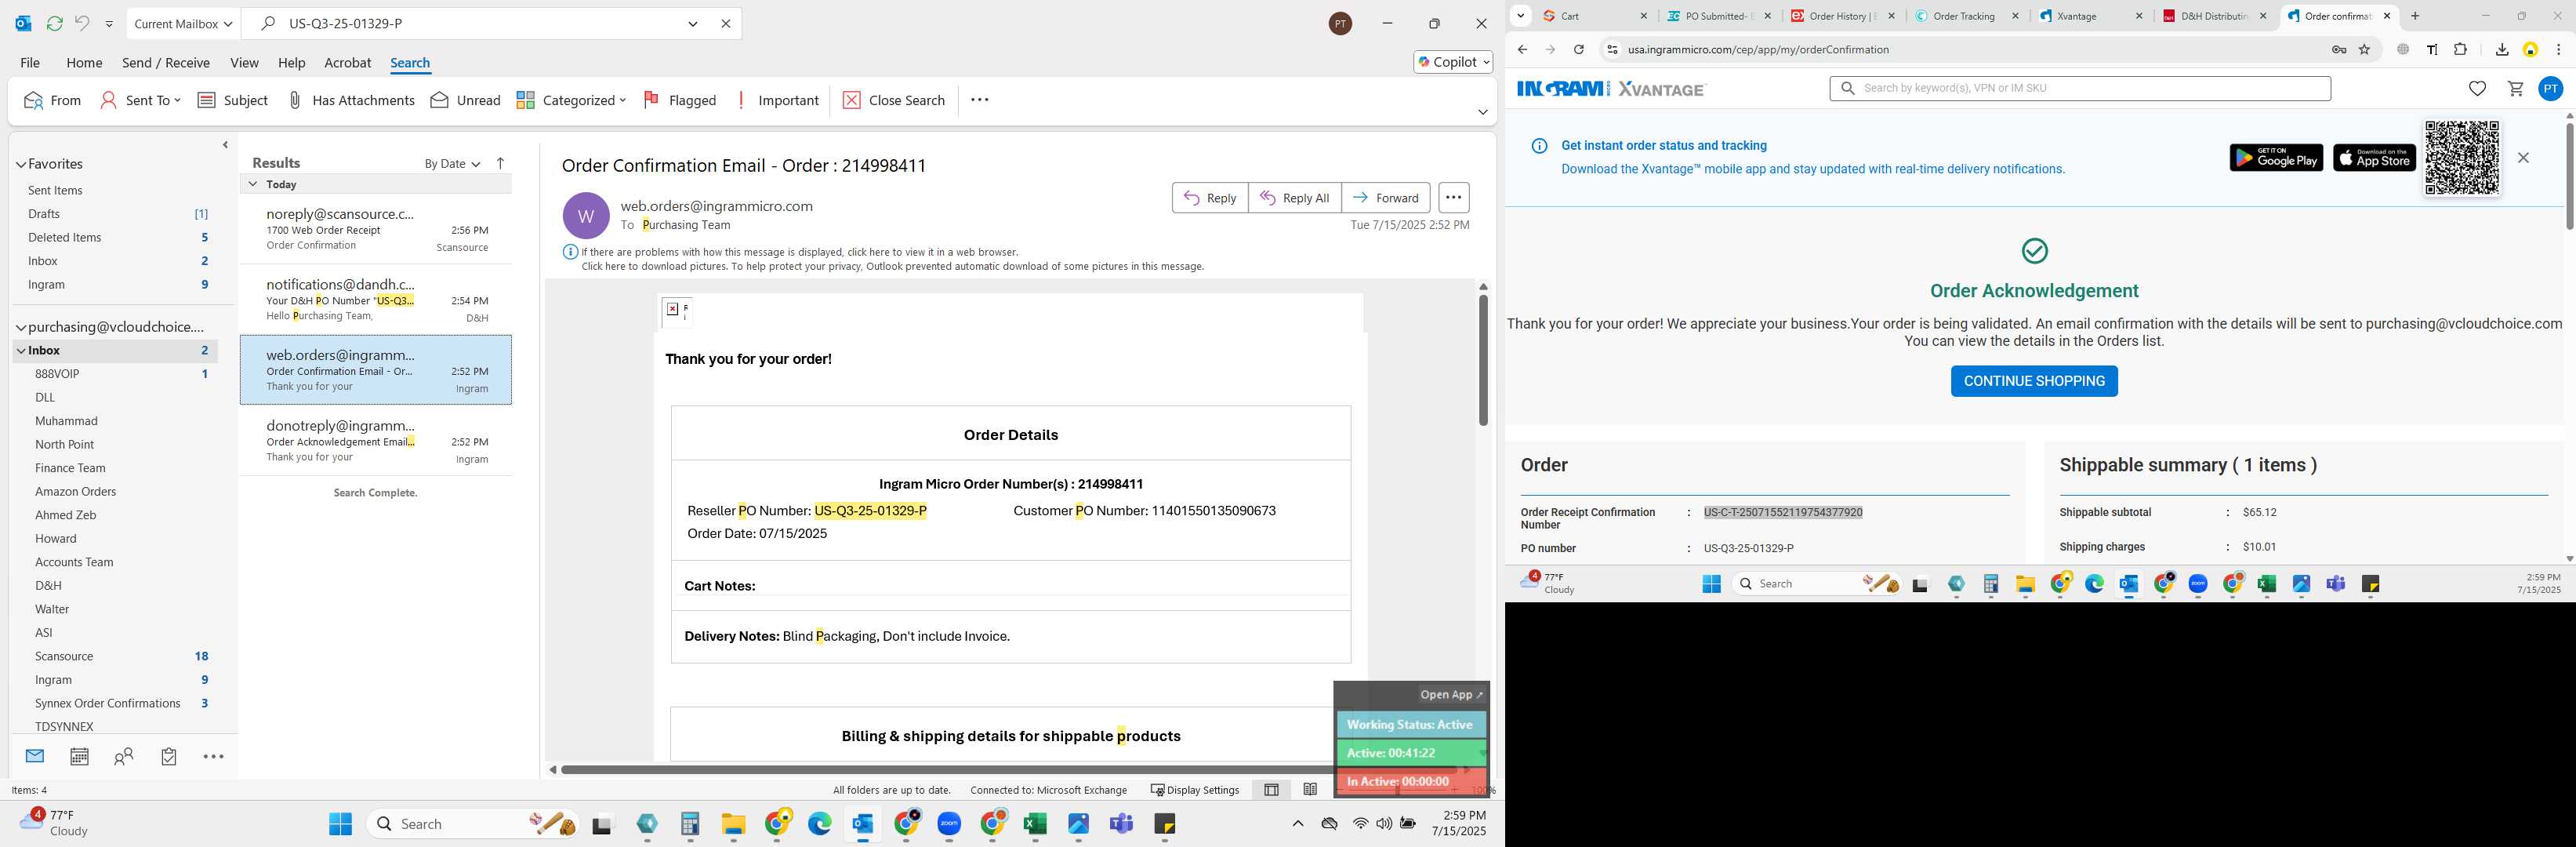Filter search results by Subject

[233, 100]
